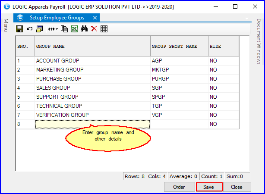Viewport: 265px width, 194px height.
Task: Click the red X delete icon
Action: point(94,29)
